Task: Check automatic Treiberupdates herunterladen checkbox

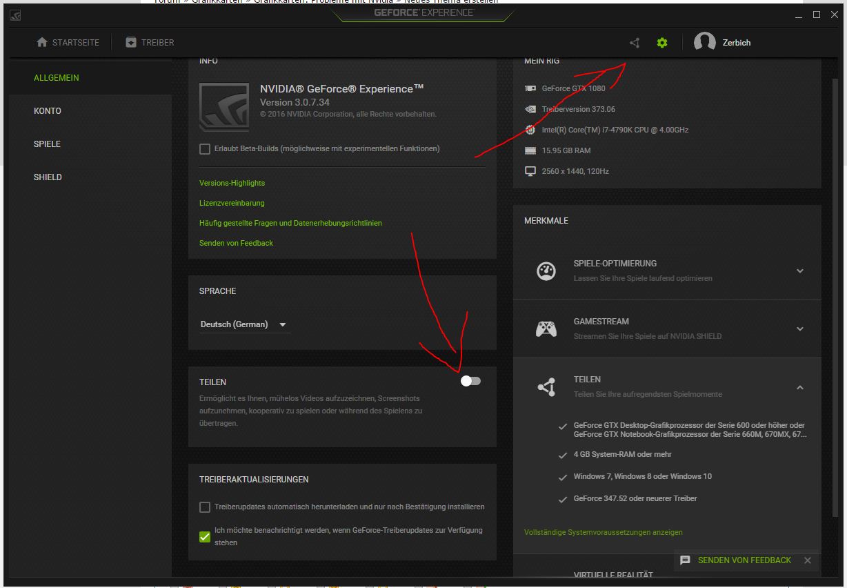Action: point(205,507)
